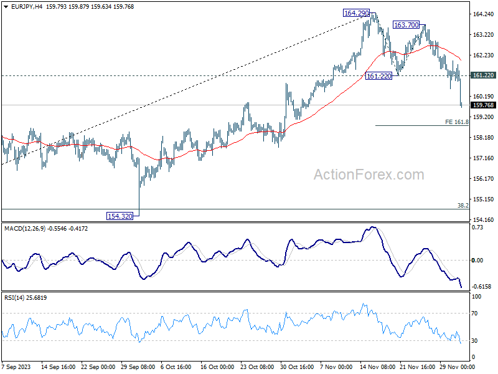Click the 22 Sep 00:00 time label
Viewport: 498px width, 374px height.
tap(98, 367)
